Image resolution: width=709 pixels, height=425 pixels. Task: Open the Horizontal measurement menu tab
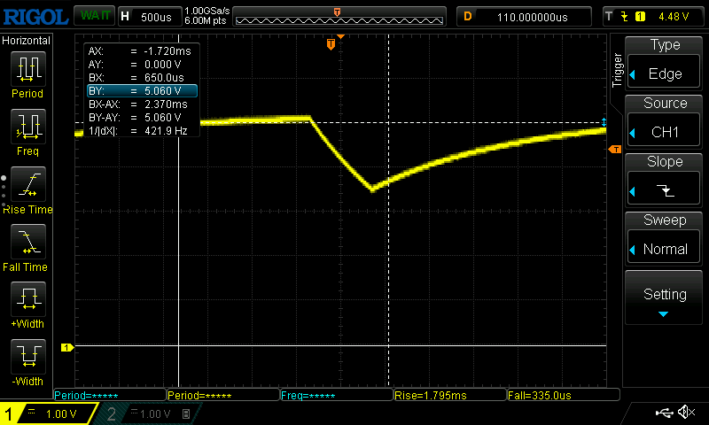click(27, 41)
